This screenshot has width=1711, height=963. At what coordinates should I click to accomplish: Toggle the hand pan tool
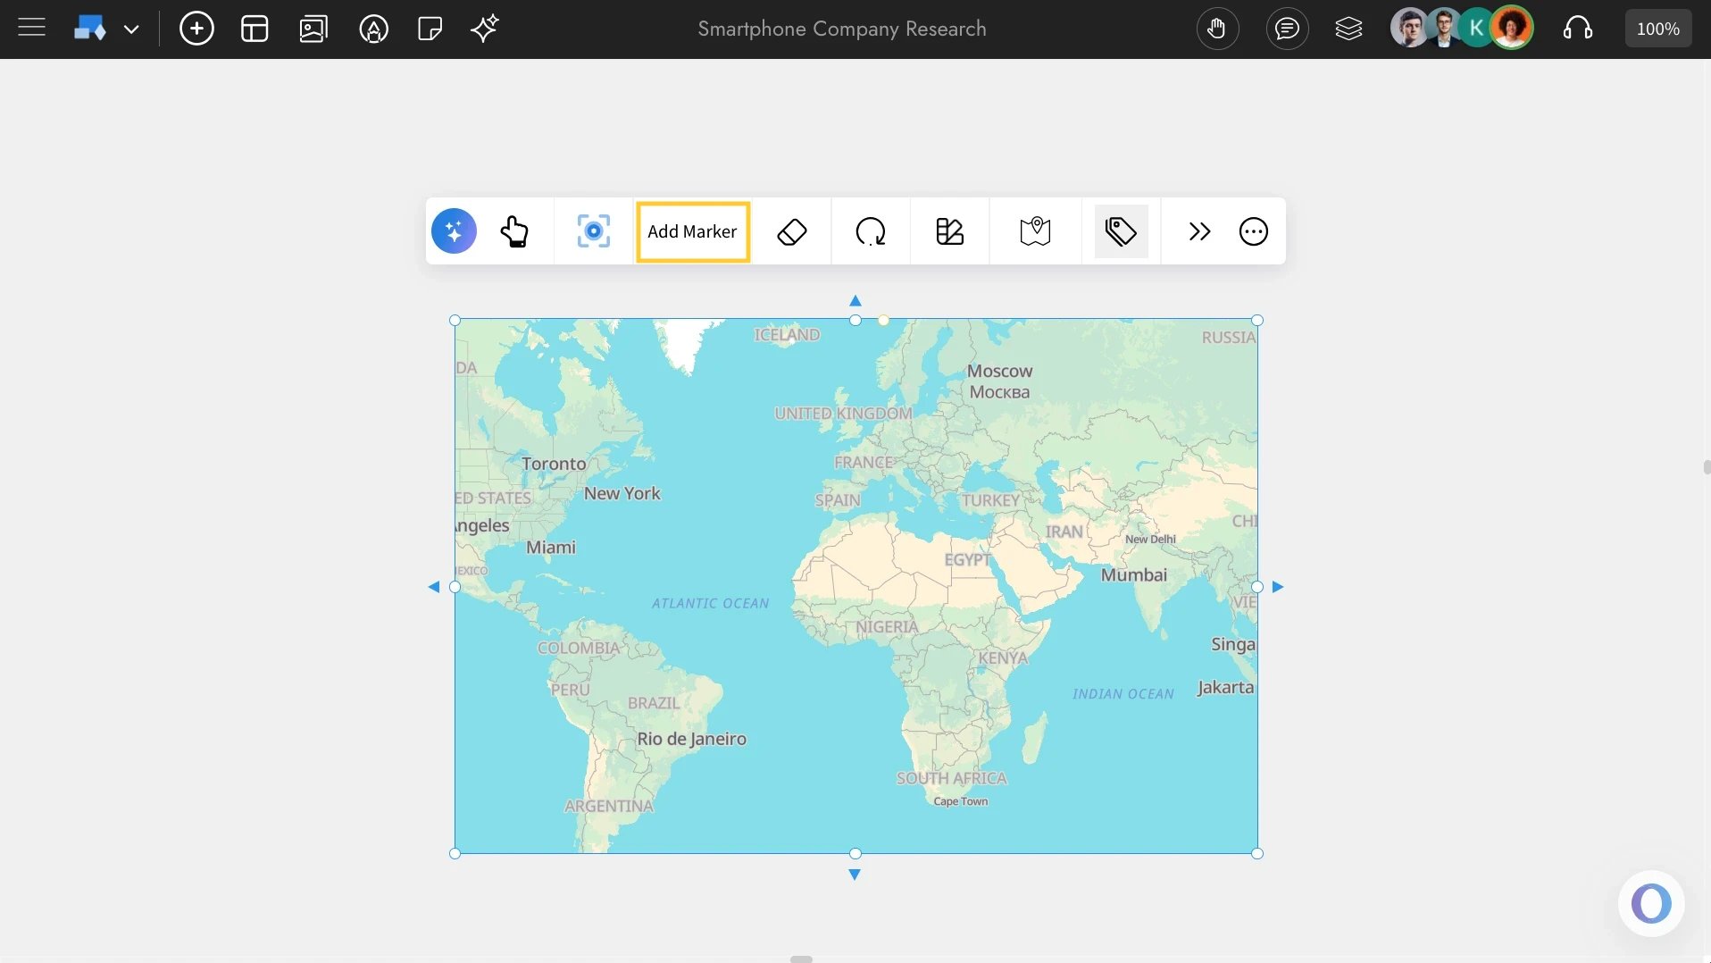(x=1216, y=29)
